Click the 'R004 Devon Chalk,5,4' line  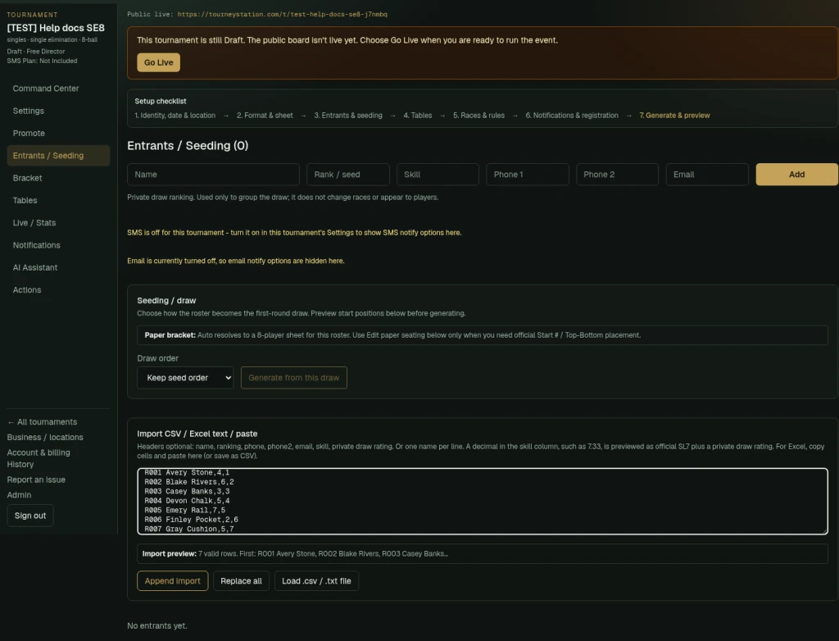[x=187, y=501]
